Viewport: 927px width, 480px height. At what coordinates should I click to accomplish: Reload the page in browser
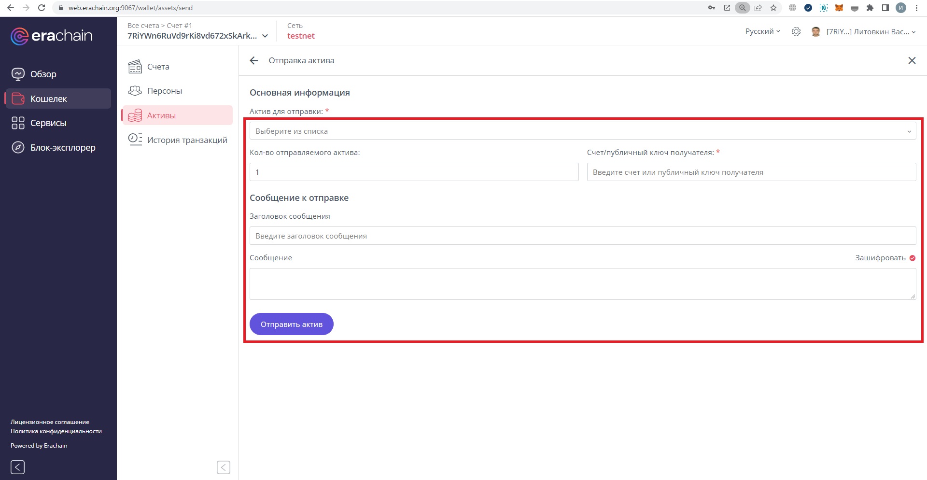coord(42,8)
